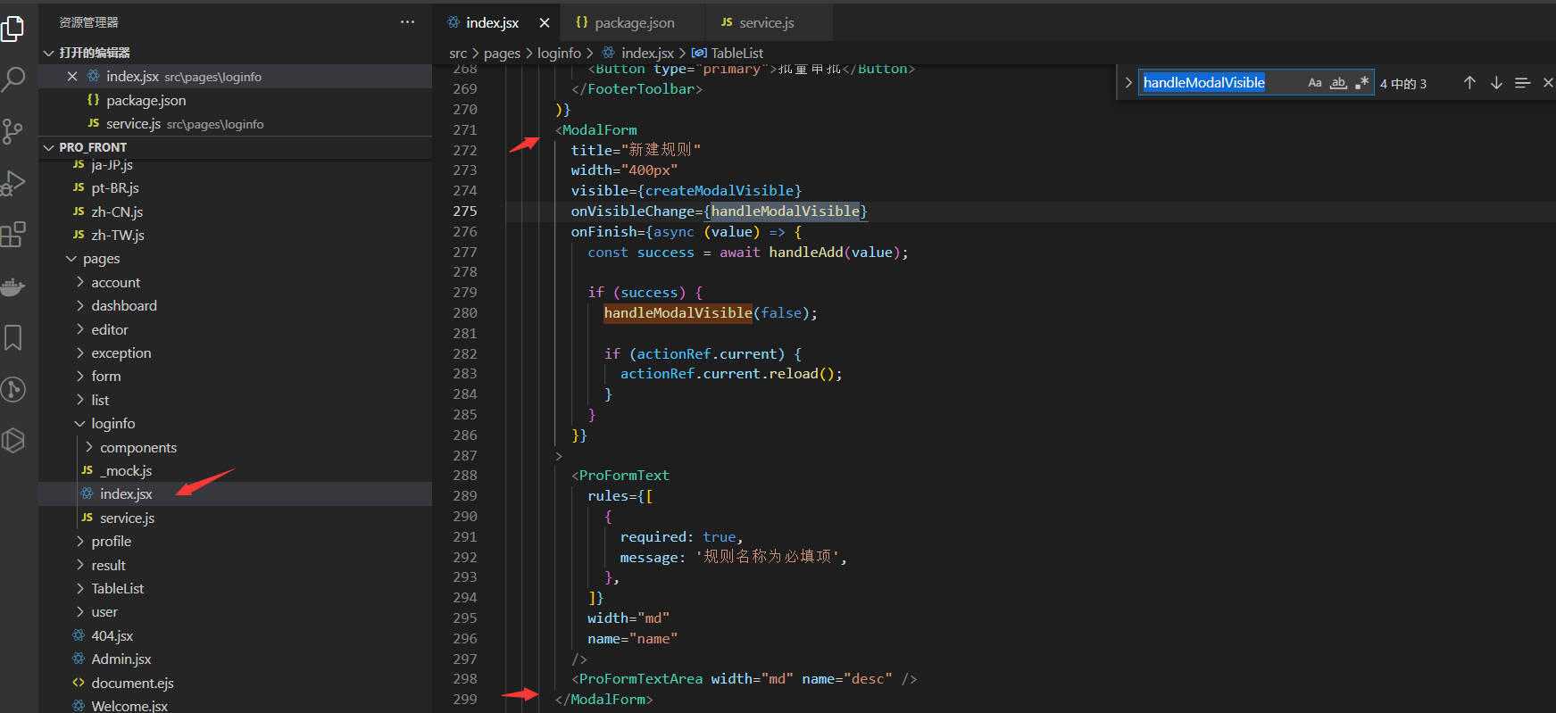Image resolution: width=1556 pixels, height=713 pixels.
Task: Open Welcome.jsx file
Action: click(x=236, y=705)
